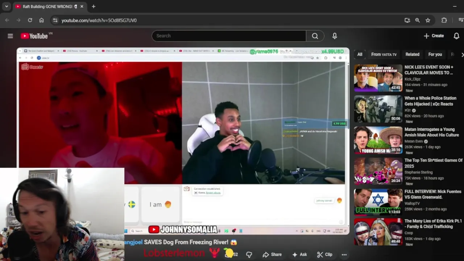The image size is (464, 261).
Task: Open NICK LEE'S EVENT SOON video thumbnail
Action: [378, 78]
